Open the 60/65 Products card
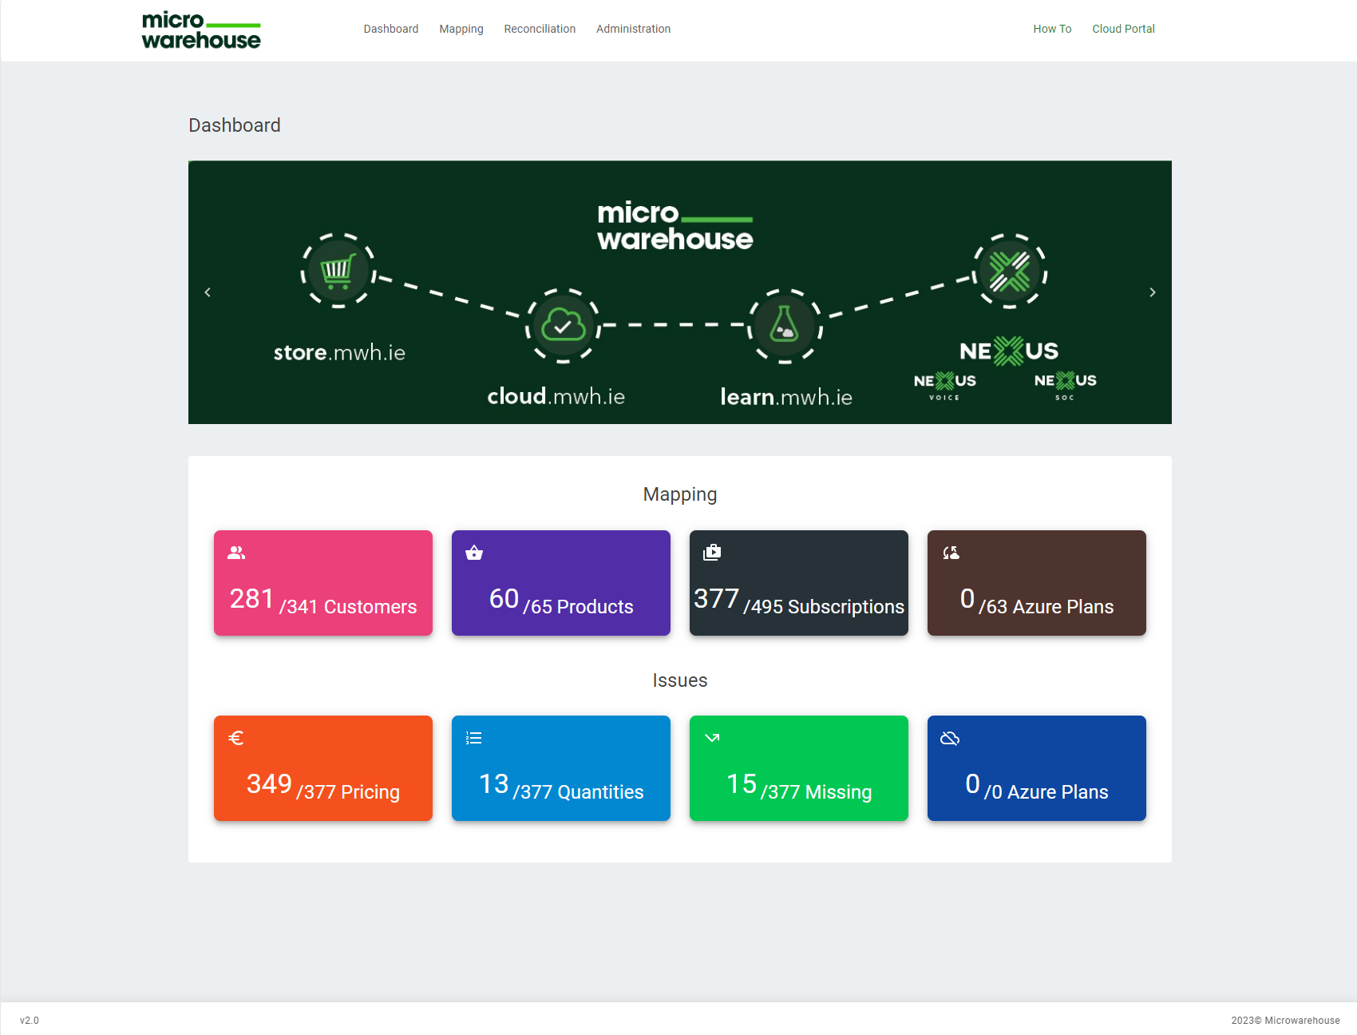Screen dimensions: 1357x1035 [x=561, y=583]
